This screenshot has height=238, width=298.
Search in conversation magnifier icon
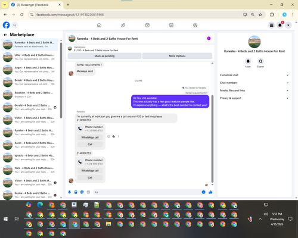(260, 61)
